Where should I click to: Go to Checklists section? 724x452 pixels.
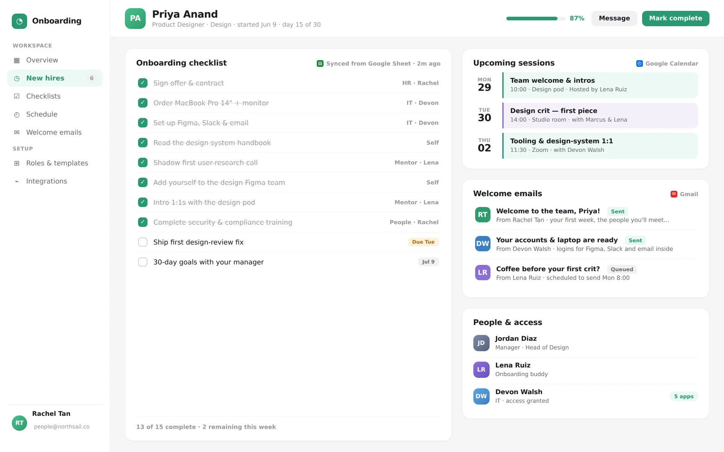tap(55, 96)
